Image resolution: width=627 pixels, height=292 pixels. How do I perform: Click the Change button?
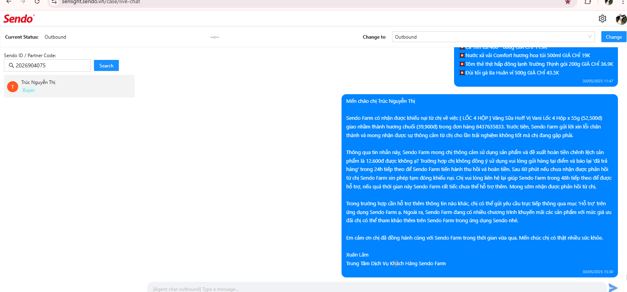pyautogui.click(x=614, y=37)
